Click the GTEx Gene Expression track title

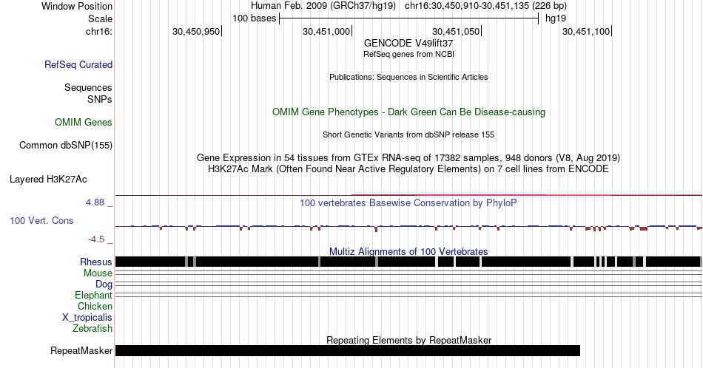[x=408, y=157]
